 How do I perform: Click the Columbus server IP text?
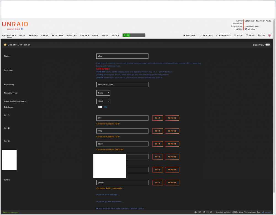258,21
